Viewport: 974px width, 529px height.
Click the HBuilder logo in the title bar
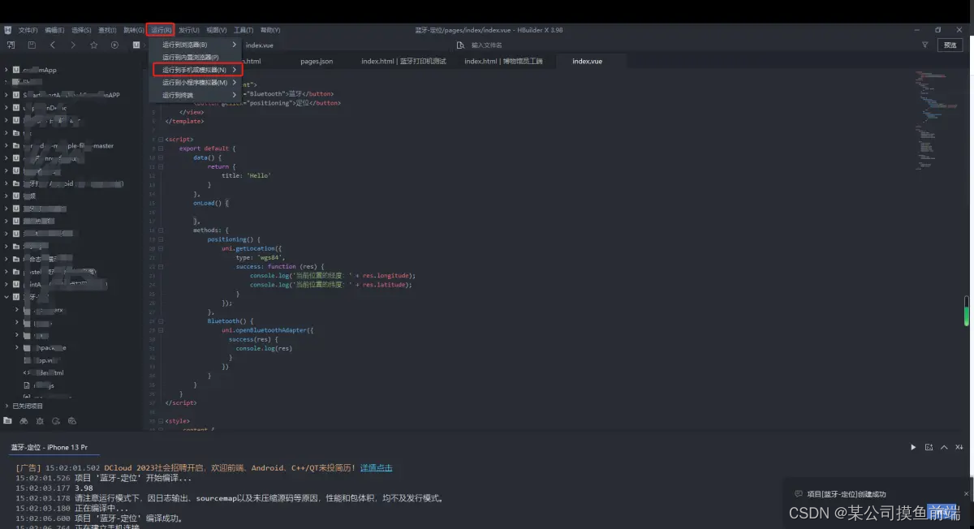point(7,30)
